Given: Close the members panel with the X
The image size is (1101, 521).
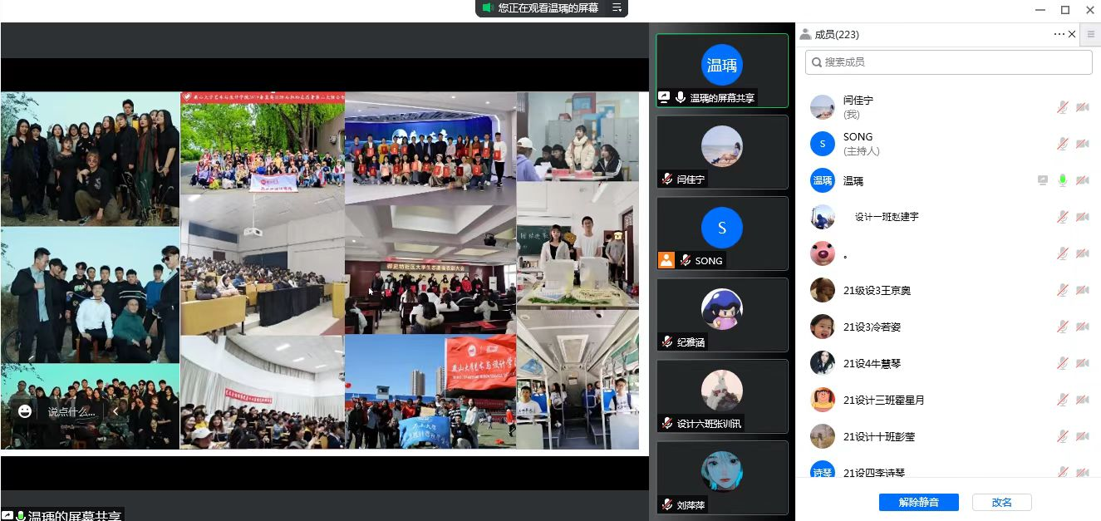Looking at the screenshot, I should click(x=1072, y=34).
